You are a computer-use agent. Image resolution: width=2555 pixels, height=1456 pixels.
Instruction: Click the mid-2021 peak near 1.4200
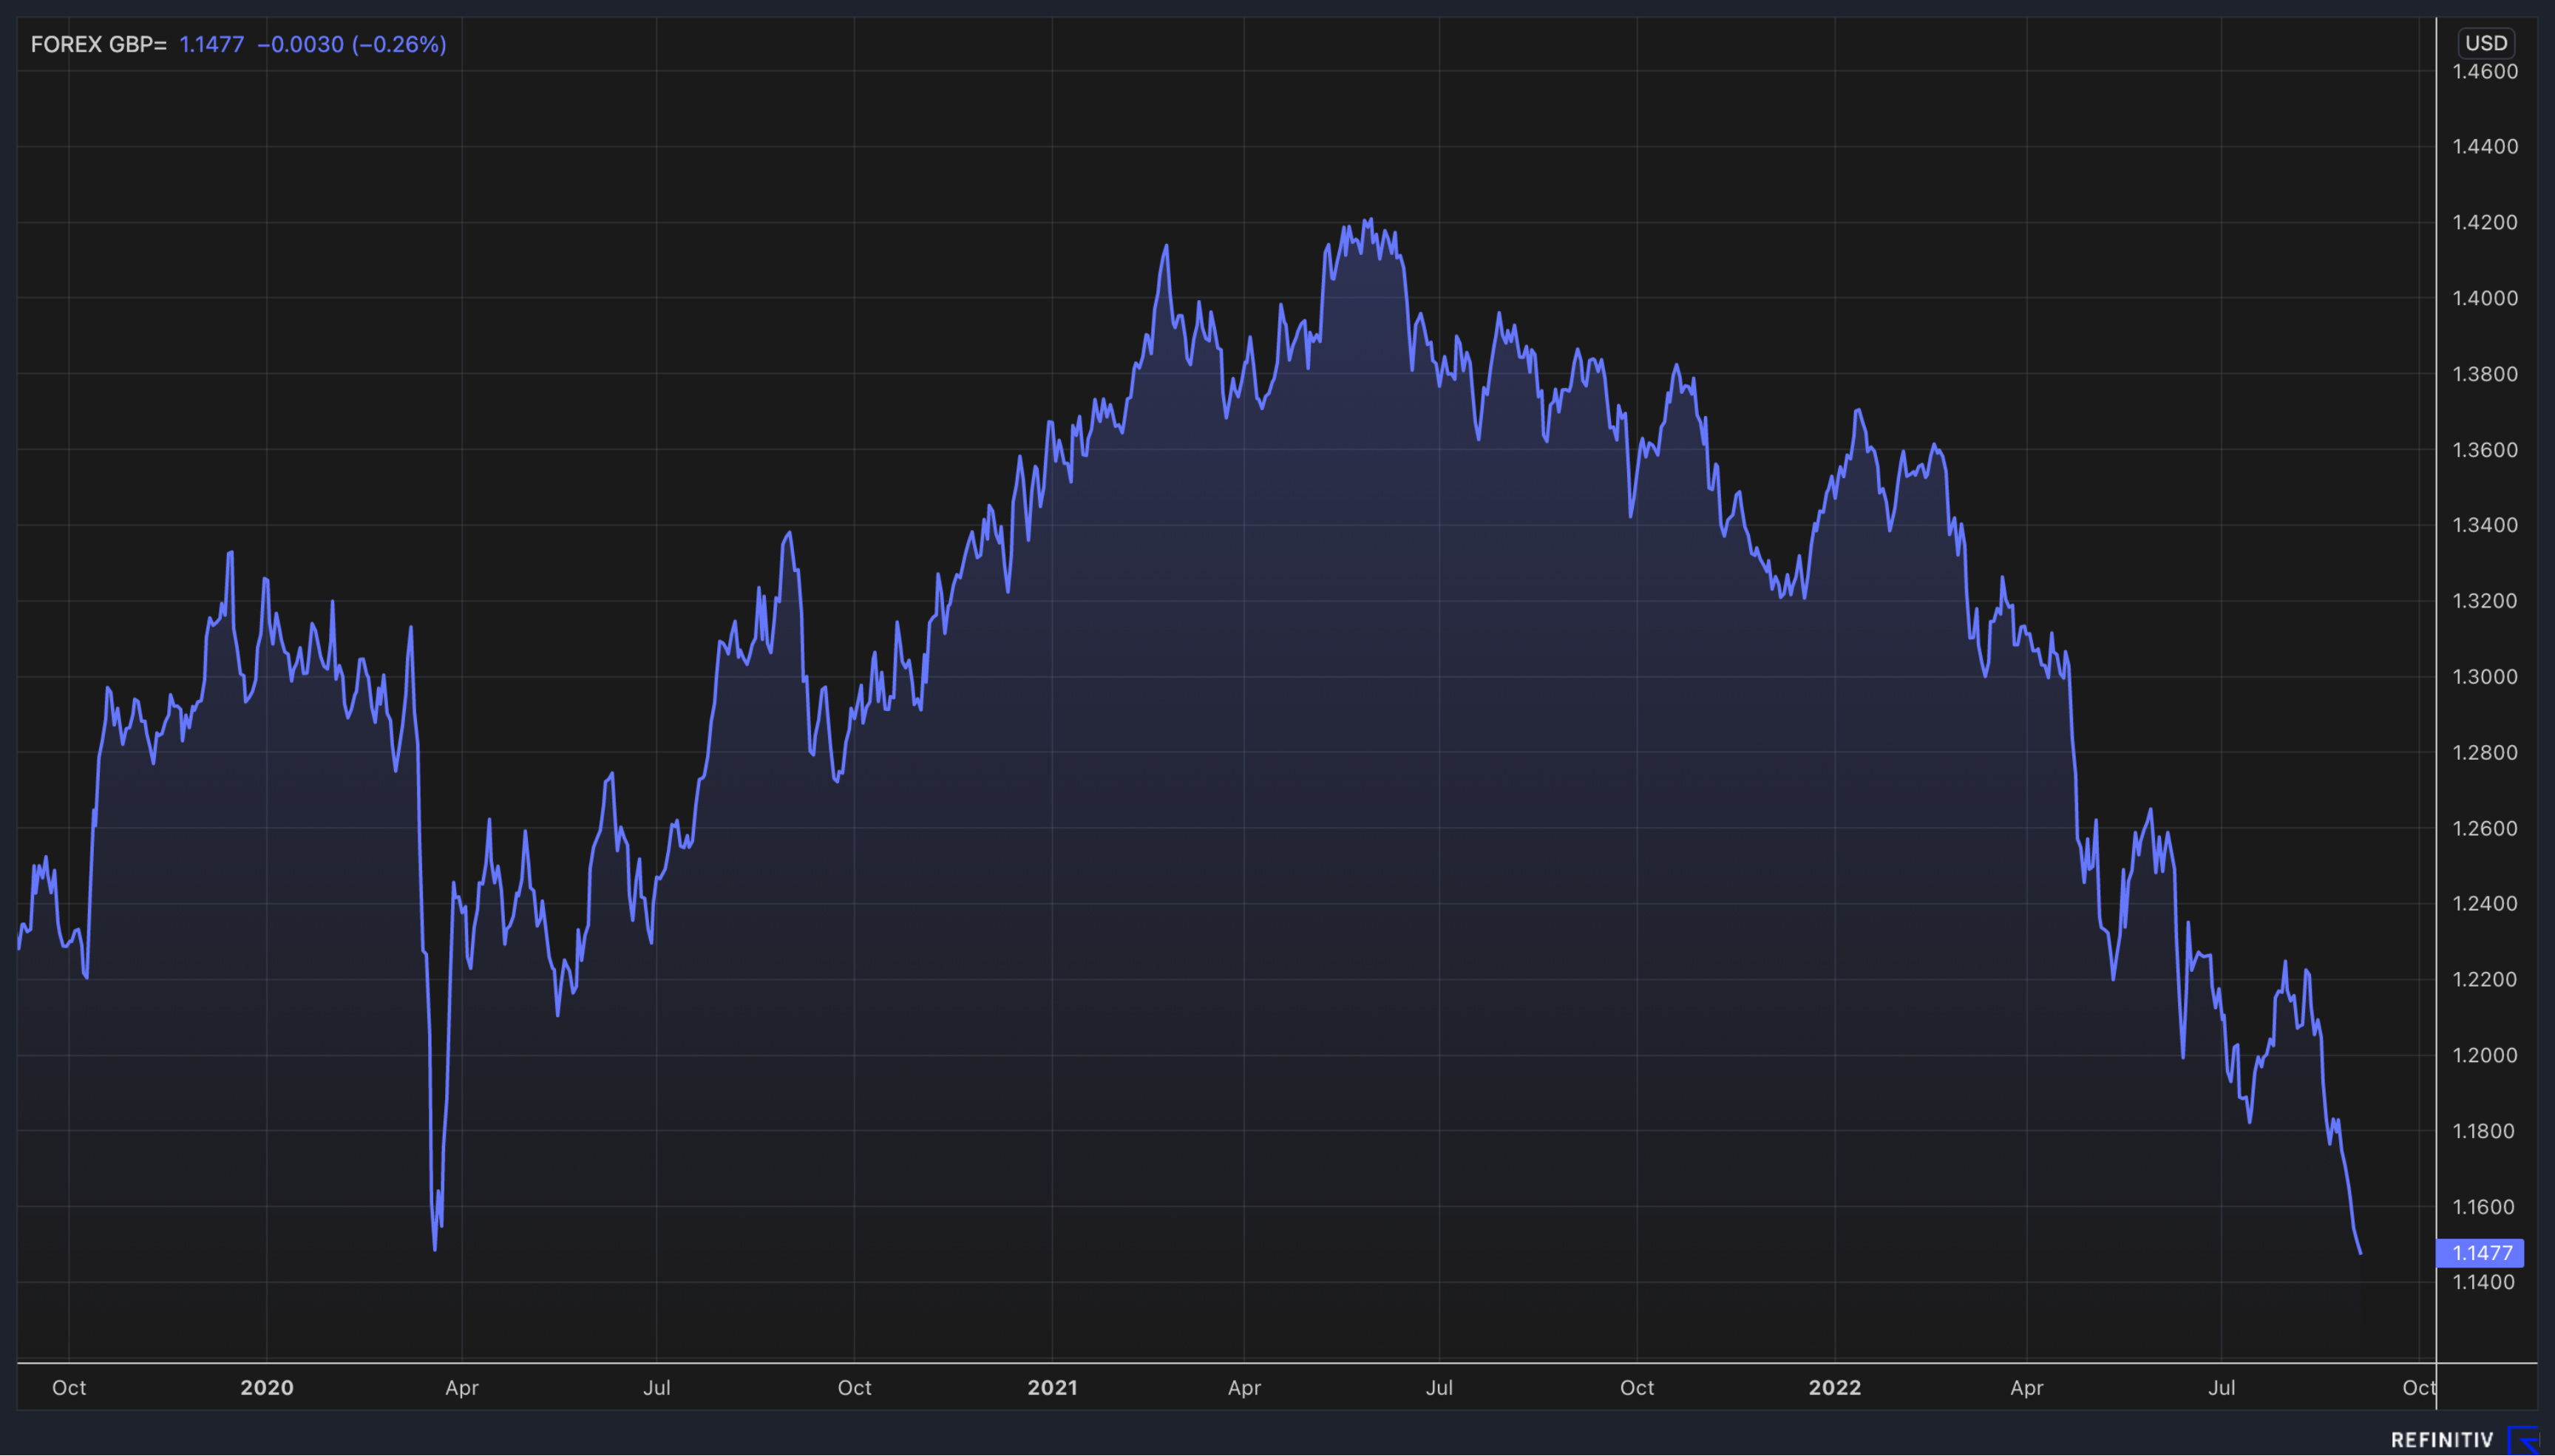coord(1370,219)
